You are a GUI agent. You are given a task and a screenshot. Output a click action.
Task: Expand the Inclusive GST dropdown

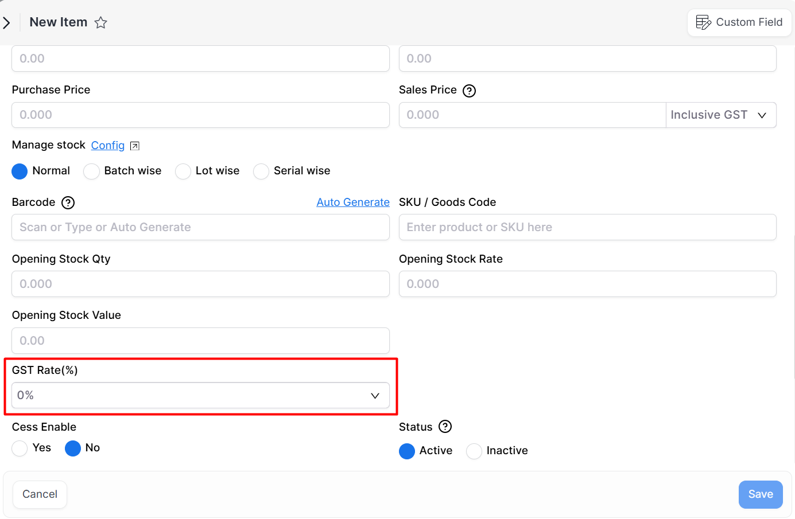pos(720,115)
